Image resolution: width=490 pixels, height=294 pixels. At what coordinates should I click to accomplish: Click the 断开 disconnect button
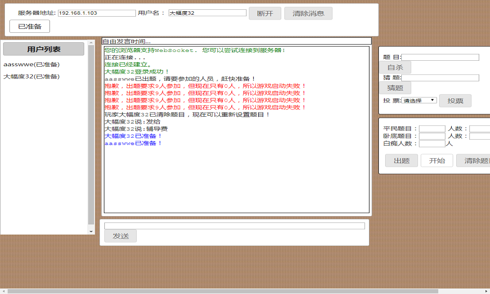click(265, 13)
